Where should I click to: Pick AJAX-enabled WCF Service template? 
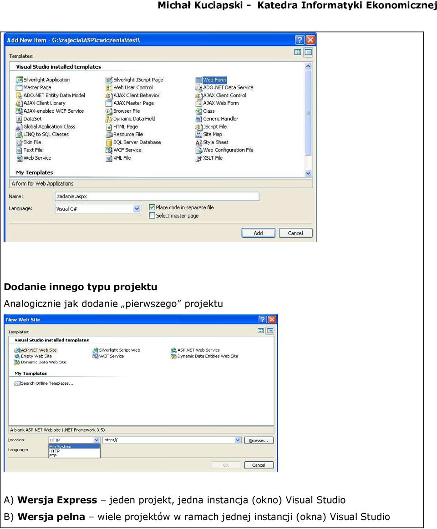point(50,111)
